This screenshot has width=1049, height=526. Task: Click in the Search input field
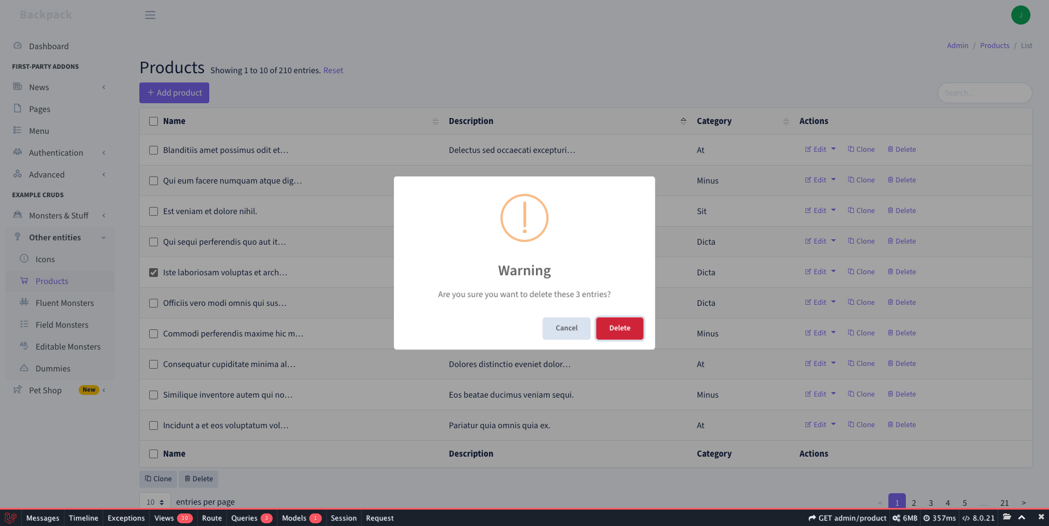pos(985,93)
